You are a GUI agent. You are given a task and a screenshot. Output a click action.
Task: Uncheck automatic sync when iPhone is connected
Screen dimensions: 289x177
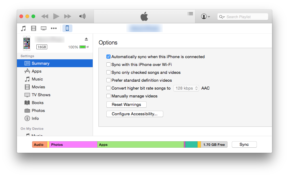tap(108, 57)
